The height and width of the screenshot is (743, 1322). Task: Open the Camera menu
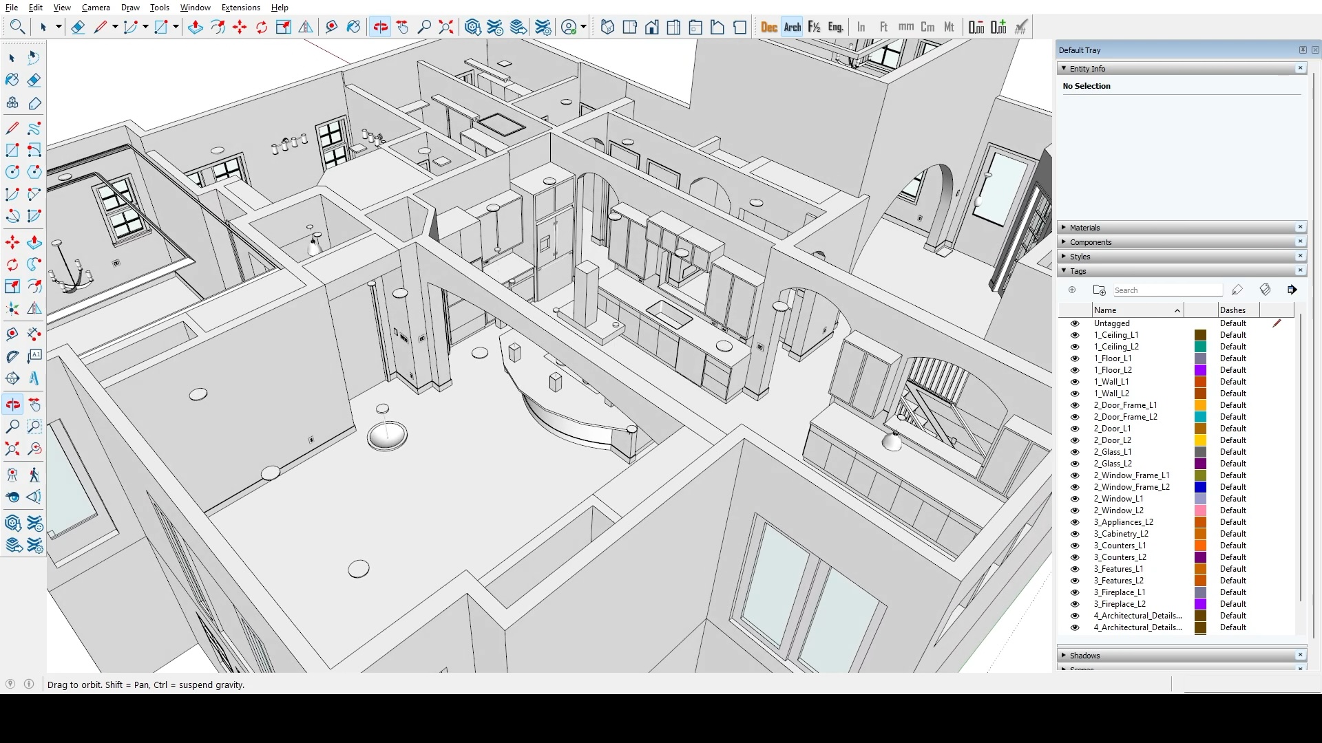96,8
